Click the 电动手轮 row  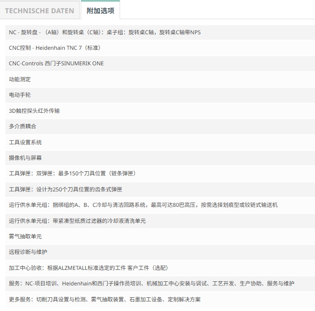pos(160,95)
